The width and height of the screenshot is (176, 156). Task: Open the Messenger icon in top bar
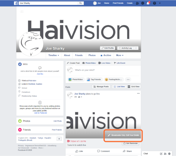click(143, 3)
